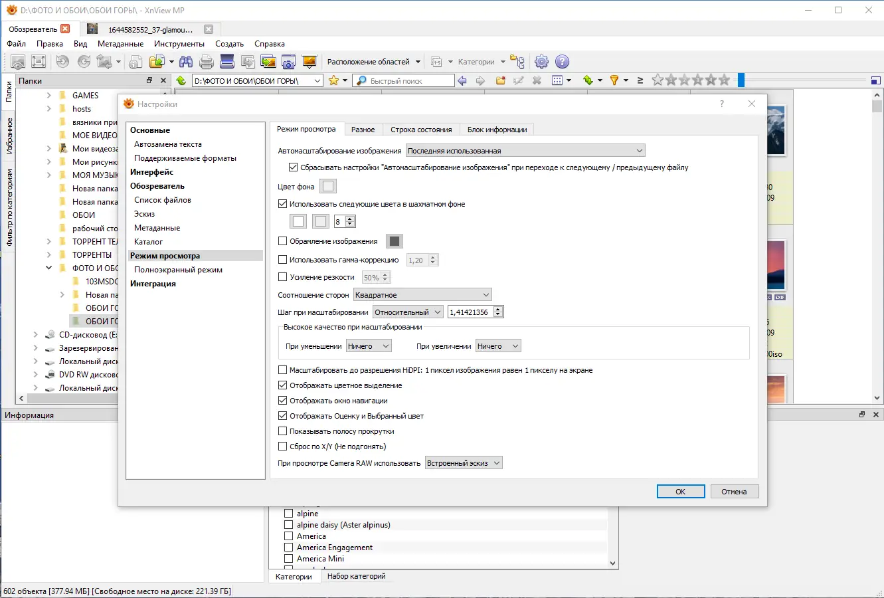Click the 'Отмена' button
This screenshot has width=884, height=598.
[x=734, y=492]
